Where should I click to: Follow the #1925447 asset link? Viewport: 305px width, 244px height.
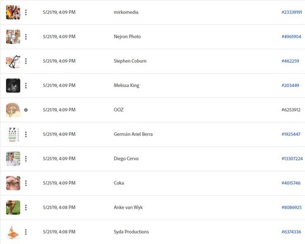[x=291, y=134]
